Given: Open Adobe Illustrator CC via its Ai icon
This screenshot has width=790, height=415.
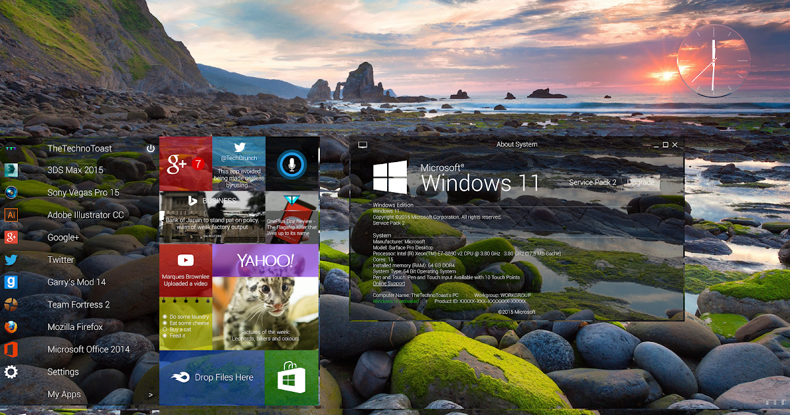Looking at the screenshot, I should click(11, 215).
